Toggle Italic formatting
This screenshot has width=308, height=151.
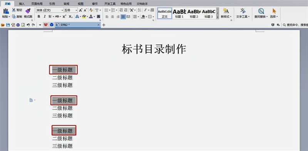click(45, 17)
